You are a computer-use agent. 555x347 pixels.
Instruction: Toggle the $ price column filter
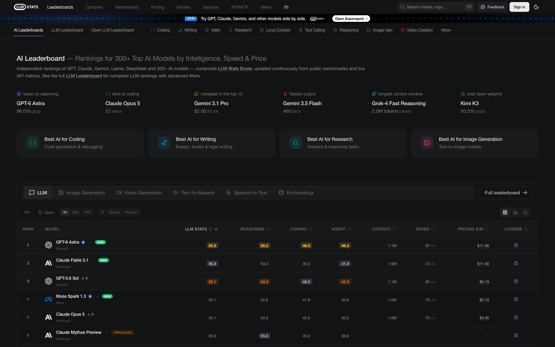click(102, 212)
